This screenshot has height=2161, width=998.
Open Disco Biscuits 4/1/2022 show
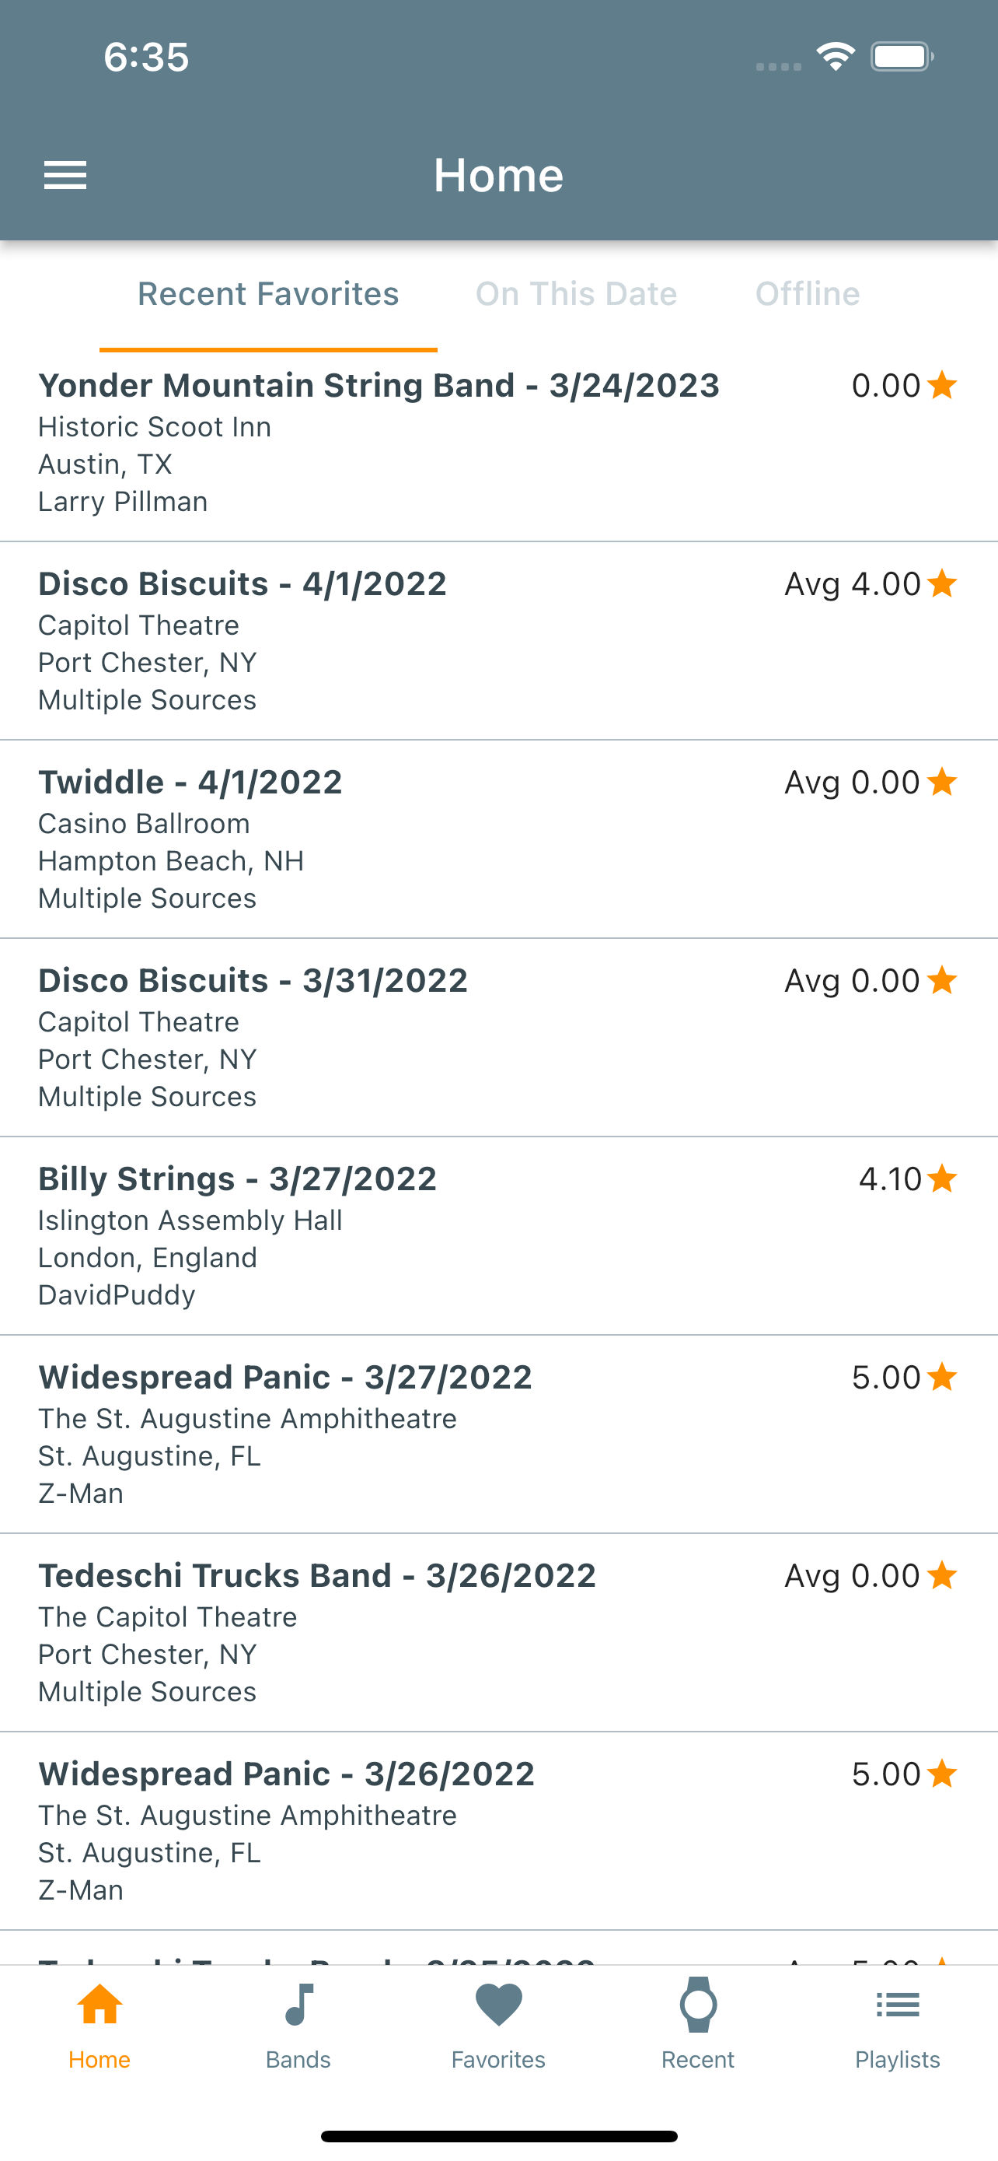(335, 641)
